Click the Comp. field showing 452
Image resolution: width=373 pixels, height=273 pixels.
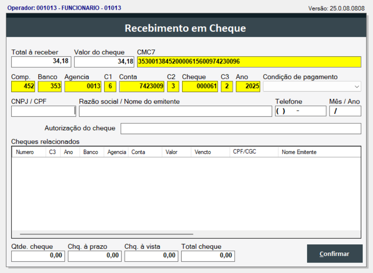[x=23, y=86]
